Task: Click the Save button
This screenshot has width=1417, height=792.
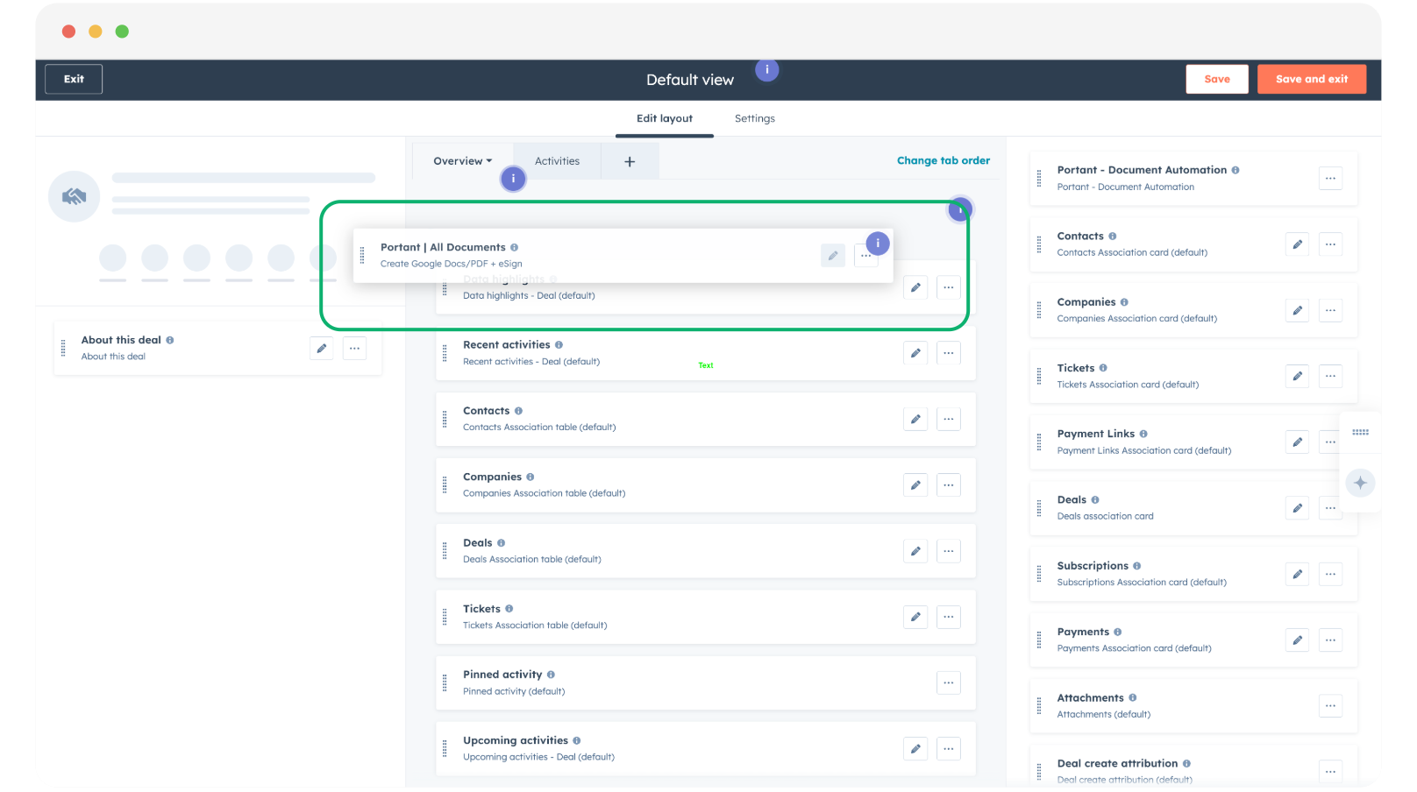Action: (x=1216, y=79)
